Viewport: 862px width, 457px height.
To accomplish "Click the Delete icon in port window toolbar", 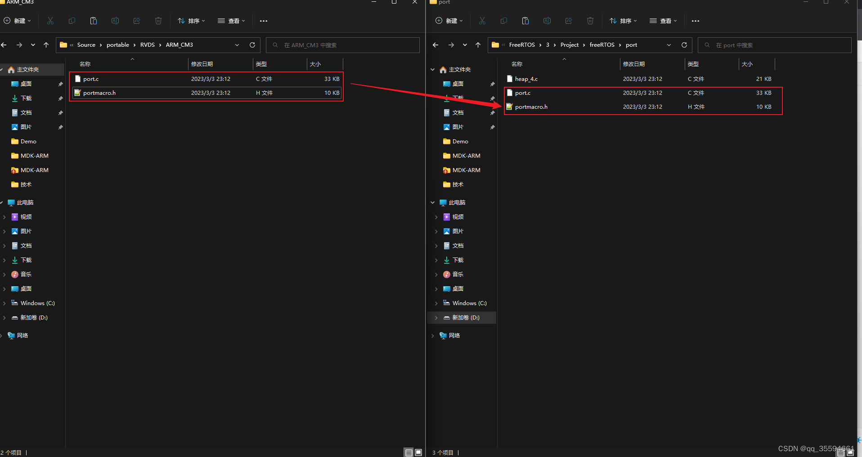I will click(x=590, y=21).
